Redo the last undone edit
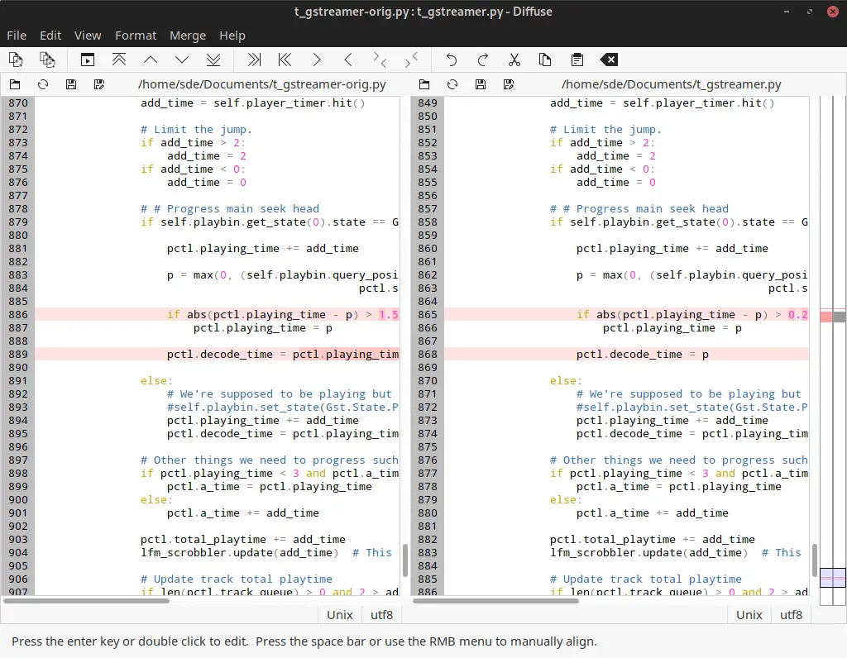This screenshot has width=847, height=658. (483, 60)
